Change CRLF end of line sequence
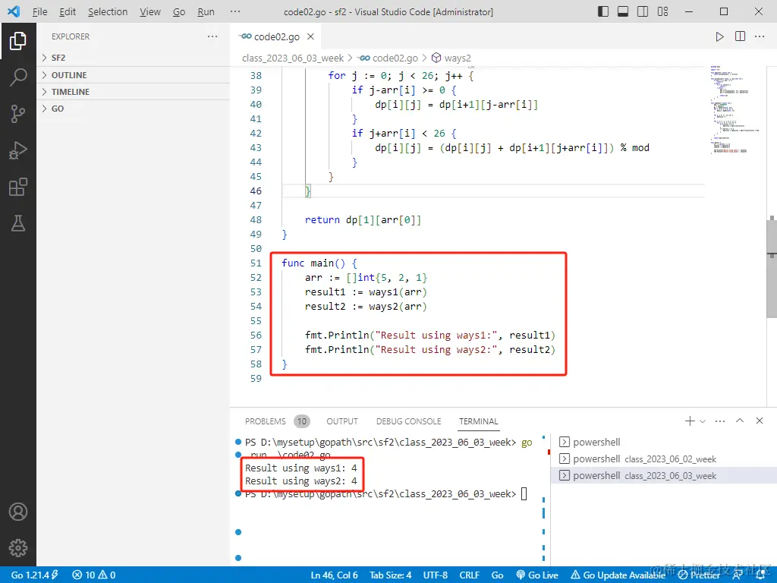Screen dimensions: 777x583 (469, 575)
